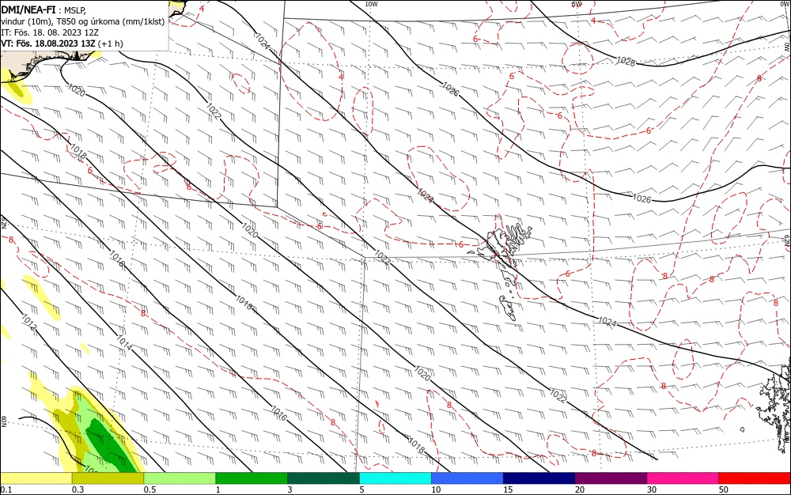Click the '50' legend value label

tap(724, 489)
